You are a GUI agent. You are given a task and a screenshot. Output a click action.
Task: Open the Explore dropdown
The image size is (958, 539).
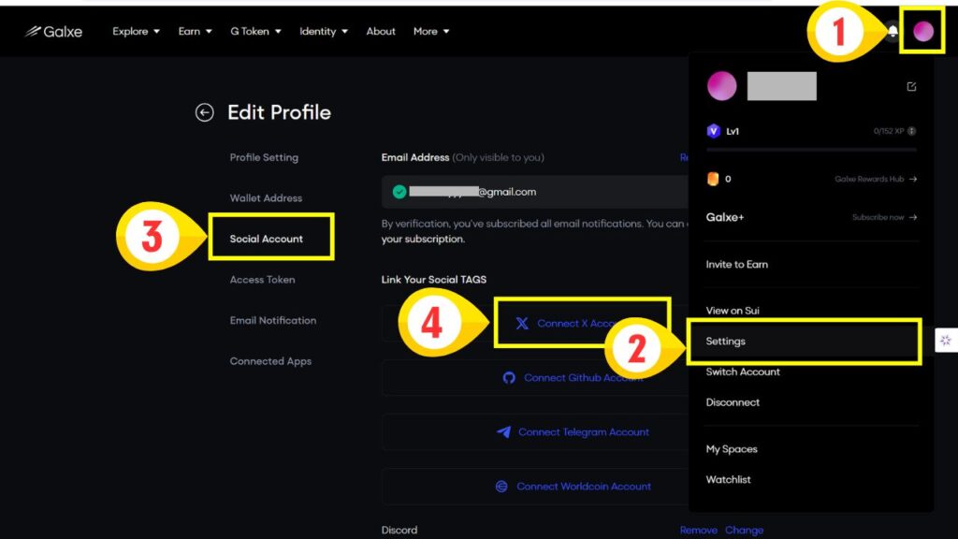pos(136,31)
